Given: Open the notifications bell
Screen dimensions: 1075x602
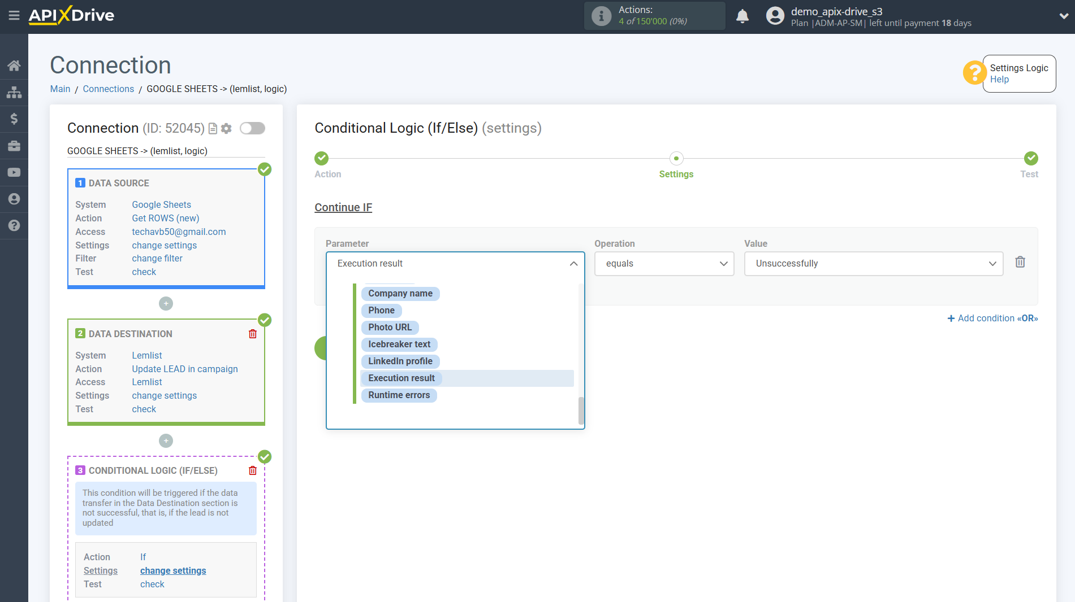Looking at the screenshot, I should [742, 16].
